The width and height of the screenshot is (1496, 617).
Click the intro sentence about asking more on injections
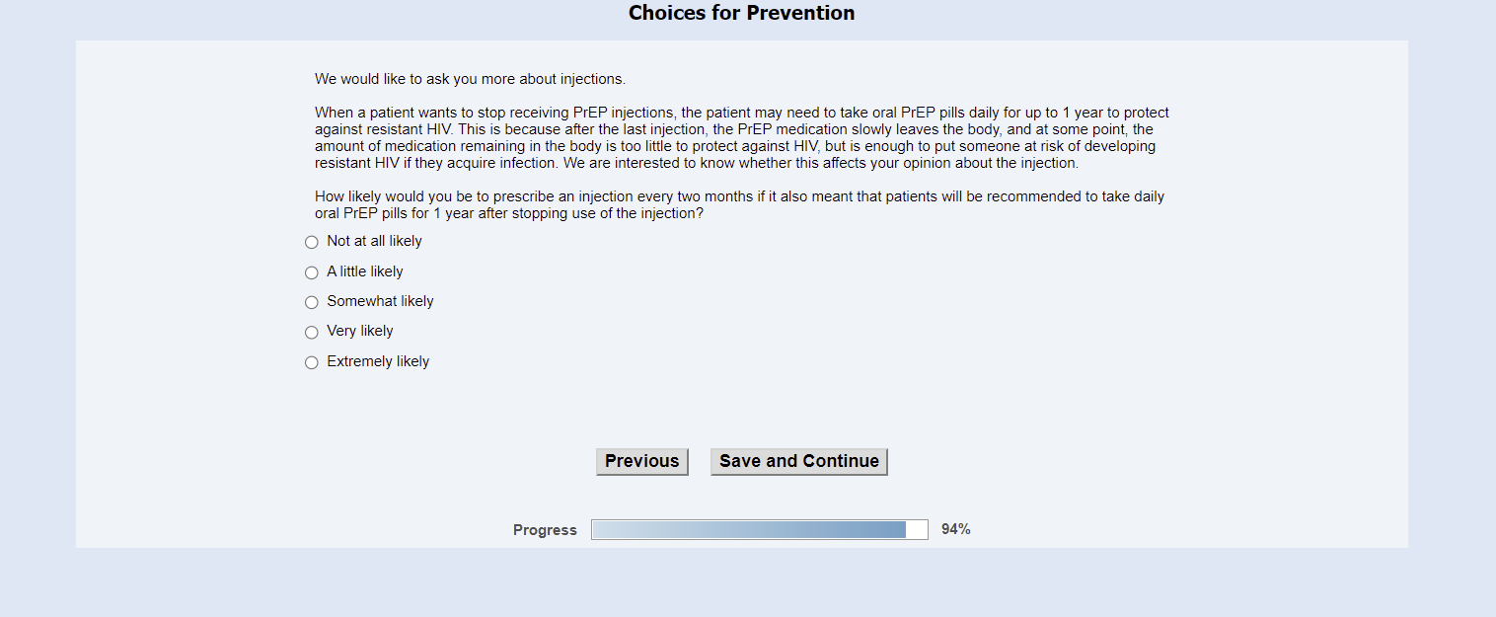tap(470, 79)
